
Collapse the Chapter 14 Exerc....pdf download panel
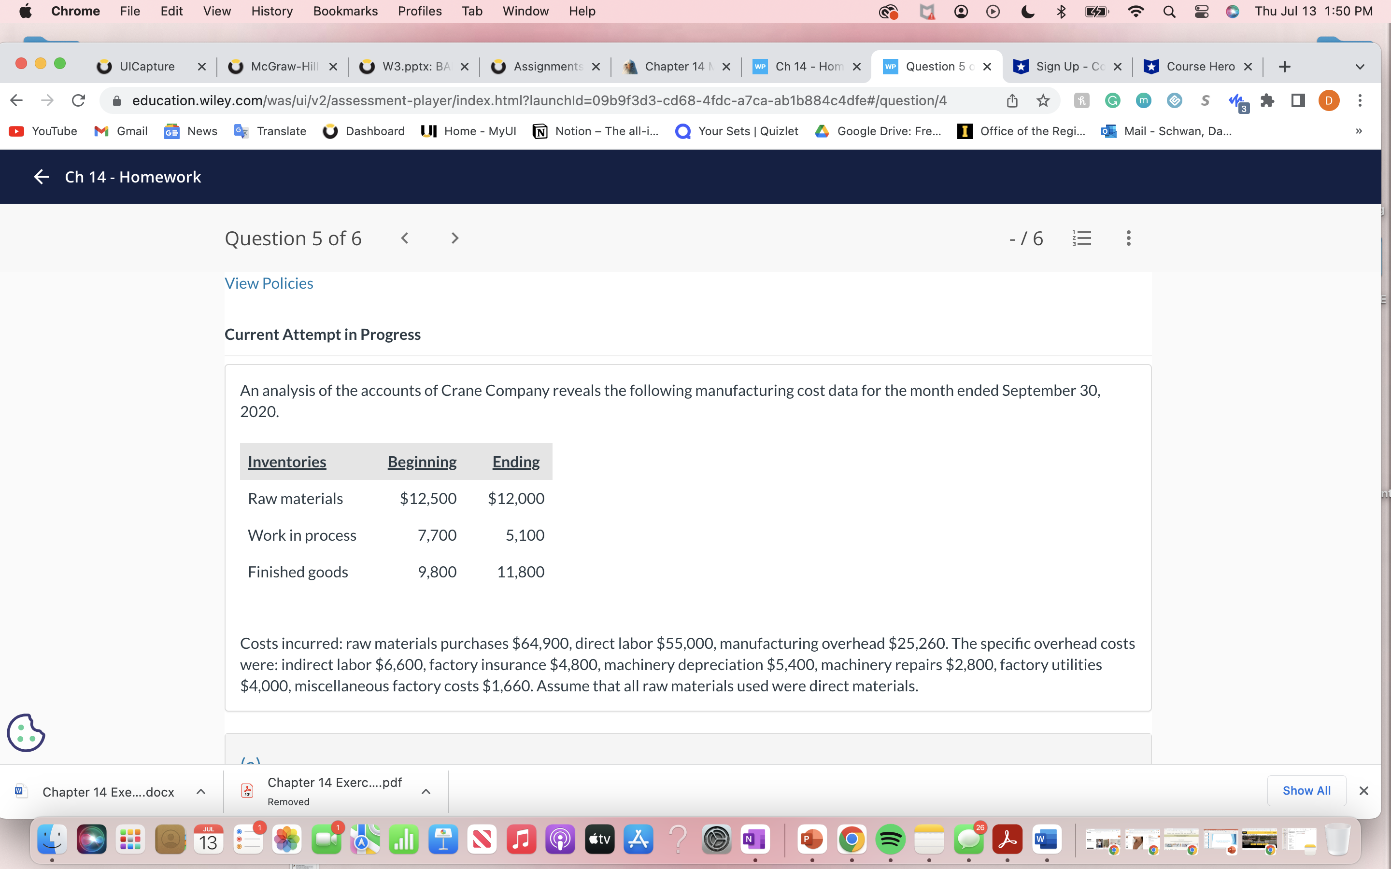coord(426,791)
